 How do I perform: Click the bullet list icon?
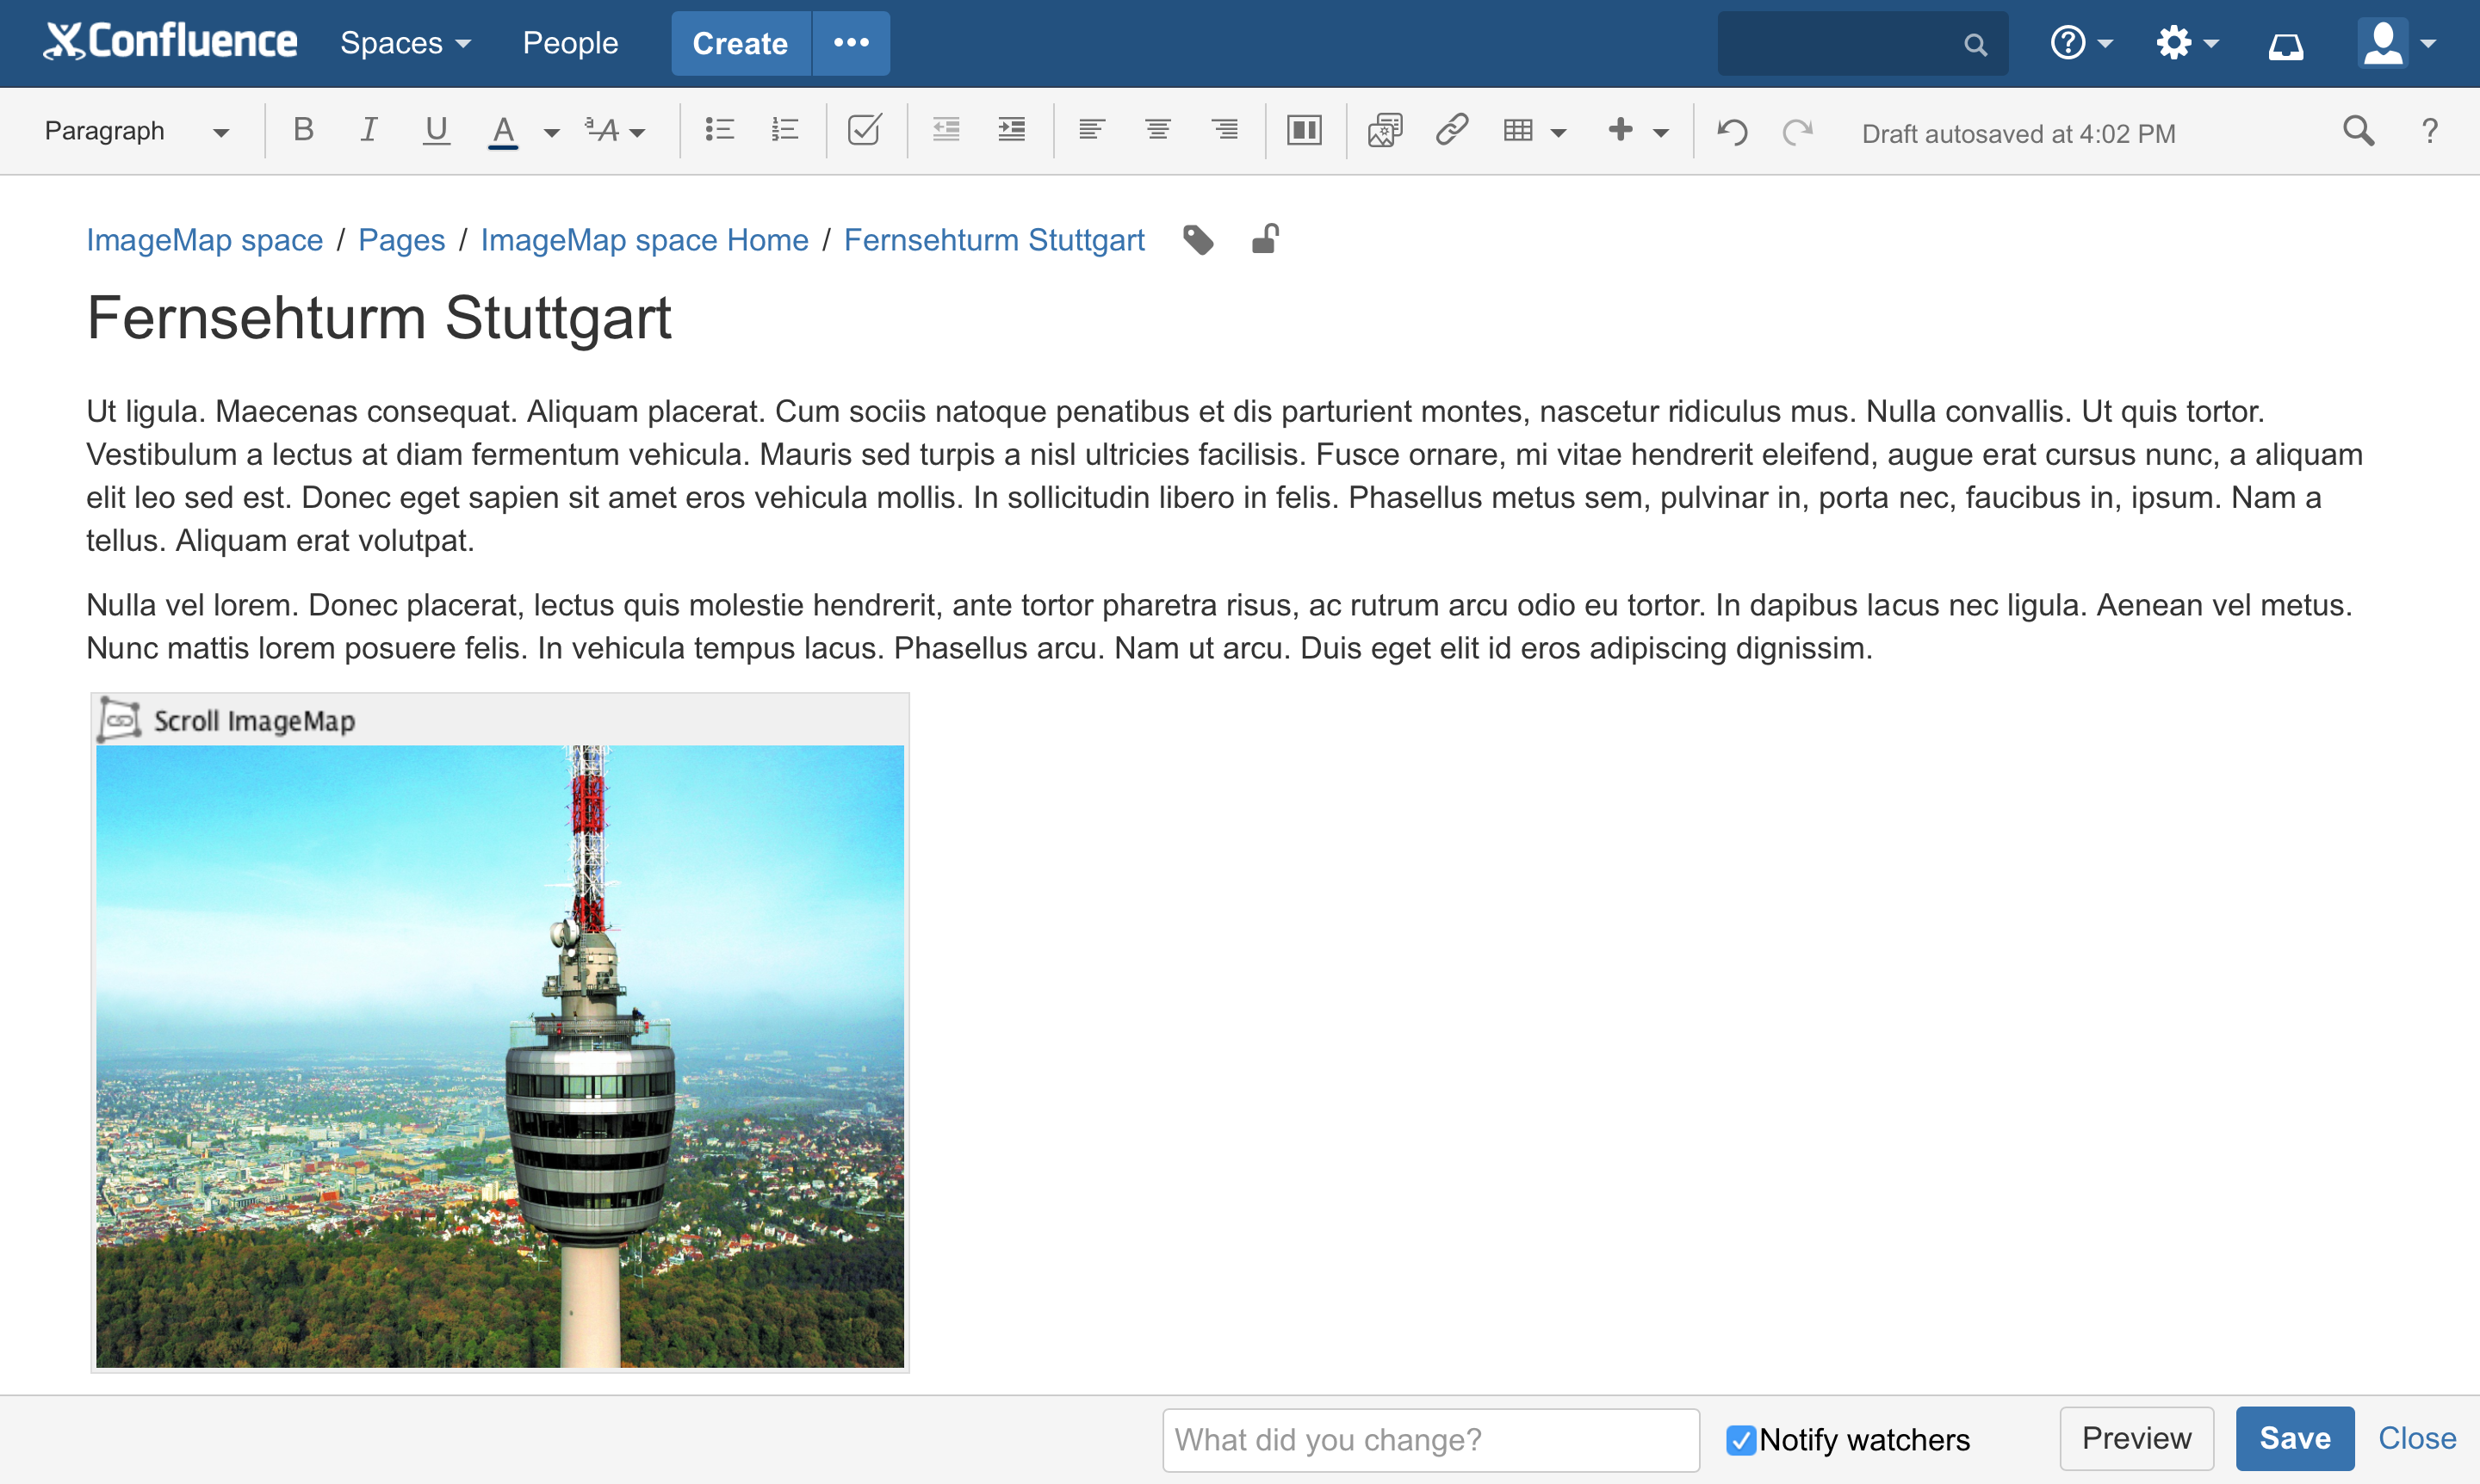tap(717, 133)
